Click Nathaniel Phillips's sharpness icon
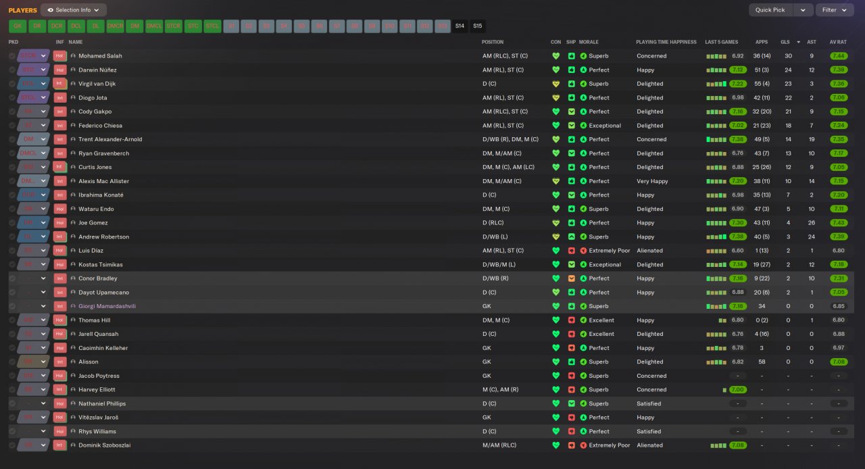 pos(572,403)
